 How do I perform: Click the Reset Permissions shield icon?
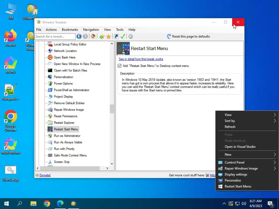pos(50,116)
